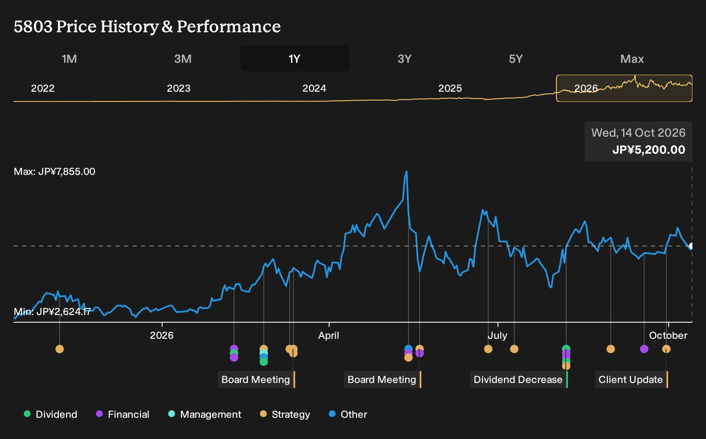This screenshot has height=439, width=706.
Task: Jump to 2025 on the overview timeline
Action: [x=450, y=88]
